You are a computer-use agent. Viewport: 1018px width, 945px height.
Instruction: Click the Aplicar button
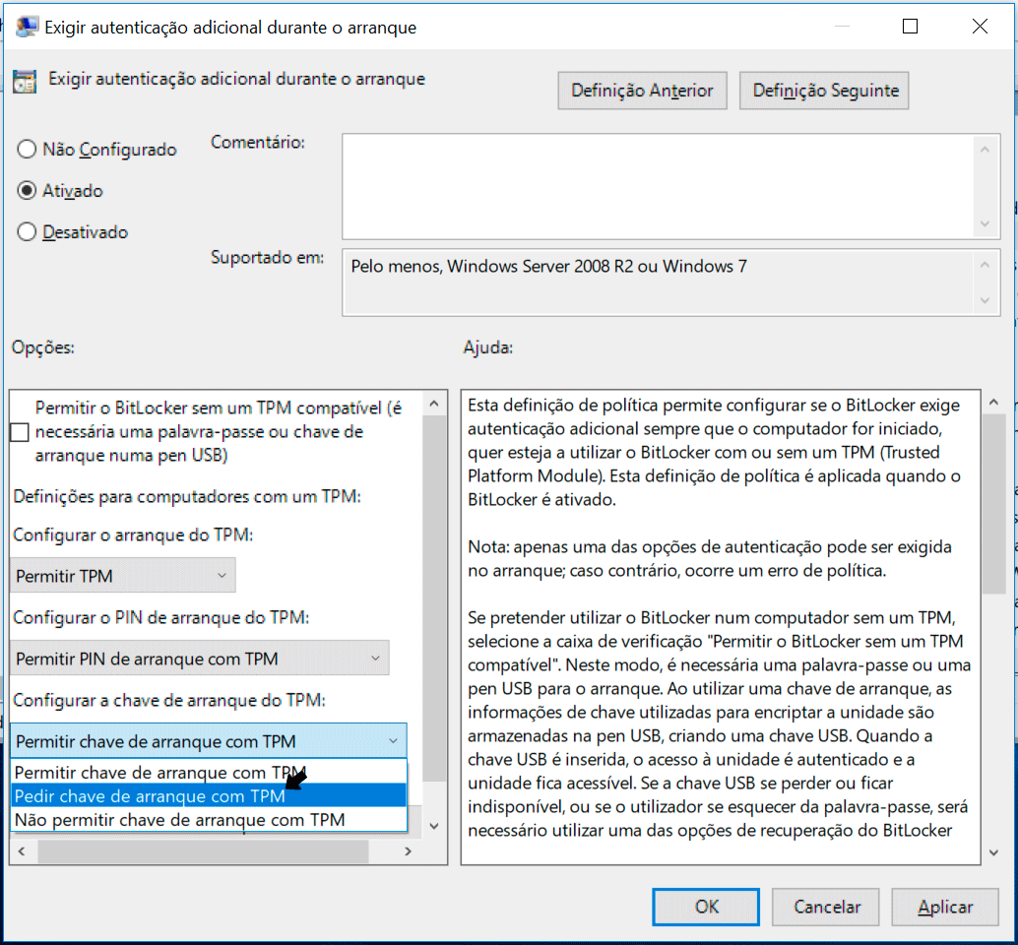point(945,907)
